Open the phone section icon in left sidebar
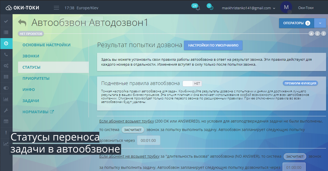Image resolution: width=328 pixels, height=171 pixels. pyautogui.click(x=6, y=55)
